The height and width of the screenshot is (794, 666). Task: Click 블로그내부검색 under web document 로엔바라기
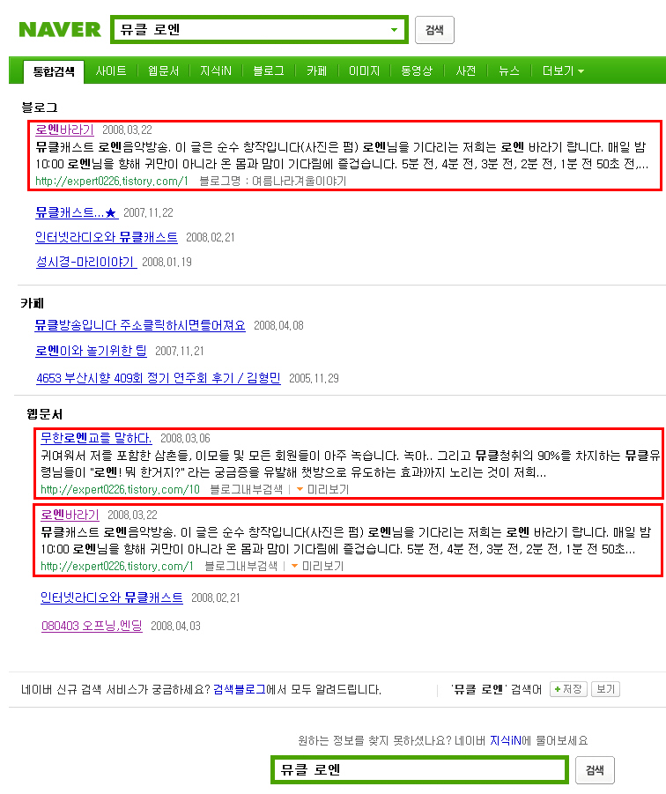(x=240, y=566)
